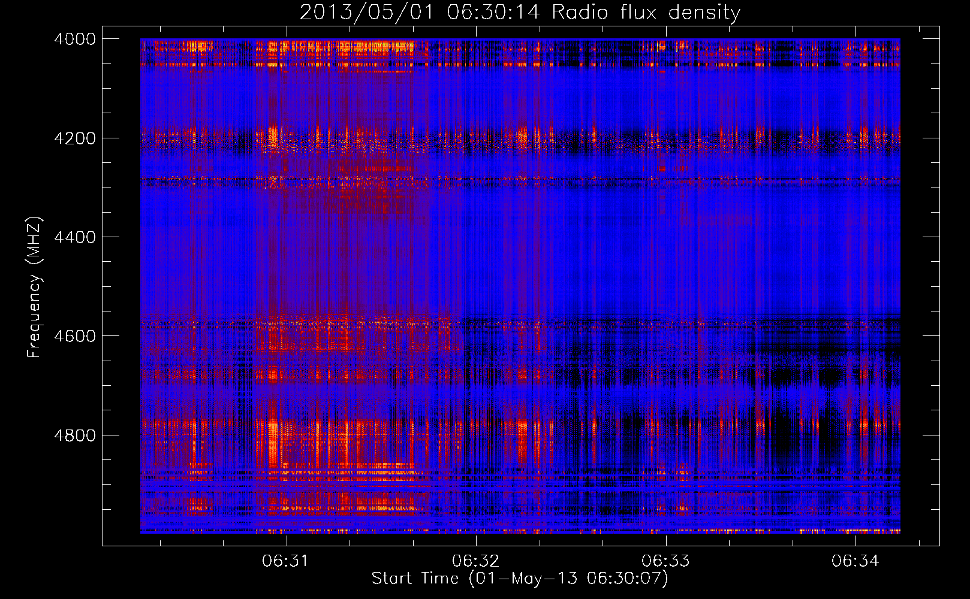Click the 06:31 time axis label
The width and height of the screenshot is (970, 599).
coord(286,561)
